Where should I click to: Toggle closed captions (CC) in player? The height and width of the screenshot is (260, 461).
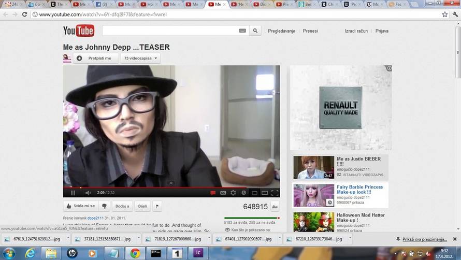click(223, 193)
